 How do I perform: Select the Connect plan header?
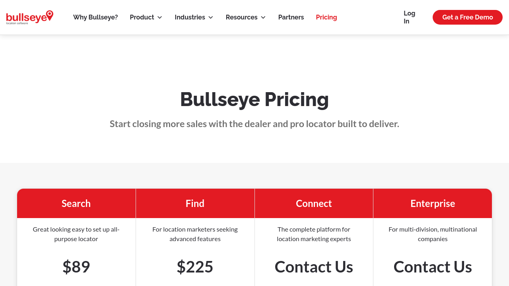(x=314, y=203)
